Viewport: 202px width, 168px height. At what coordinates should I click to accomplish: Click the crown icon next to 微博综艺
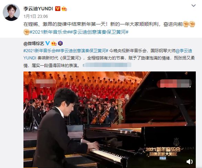(54, 43)
